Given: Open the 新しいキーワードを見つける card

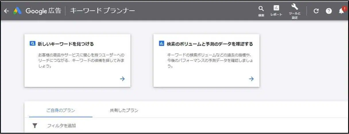Looking at the screenshot, I should pyautogui.click(x=78, y=60).
